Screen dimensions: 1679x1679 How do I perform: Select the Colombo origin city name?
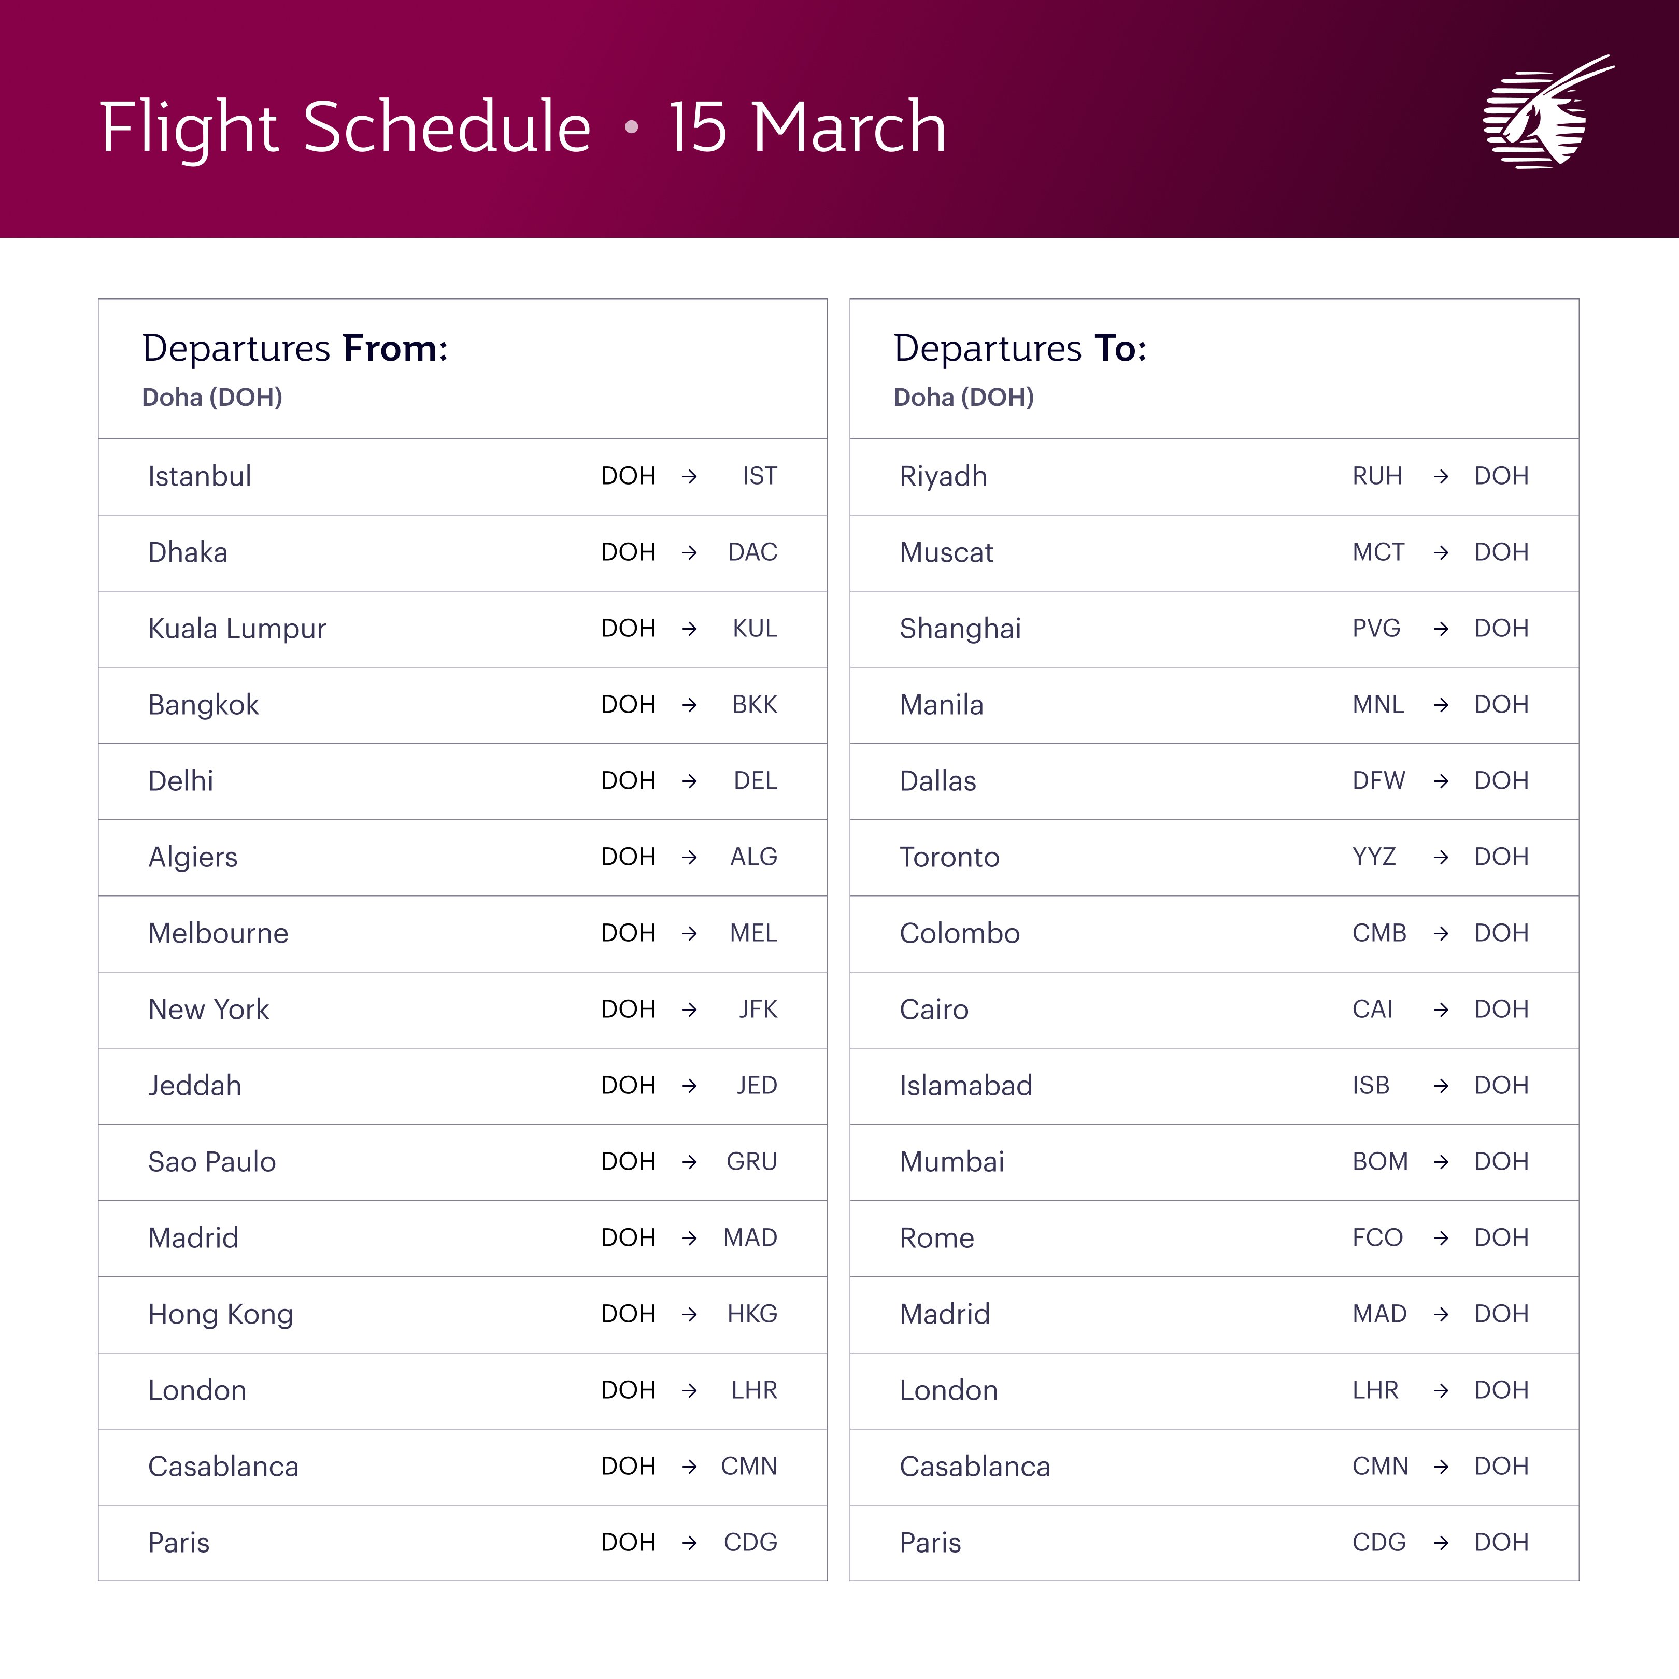tap(959, 933)
